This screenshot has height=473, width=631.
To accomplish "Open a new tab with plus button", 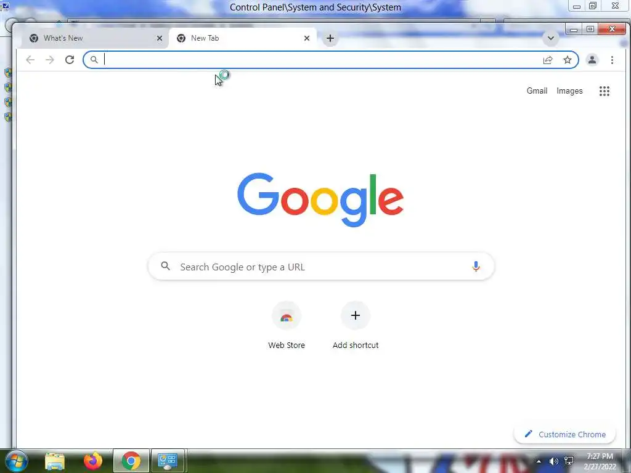I will coord(330,38).
